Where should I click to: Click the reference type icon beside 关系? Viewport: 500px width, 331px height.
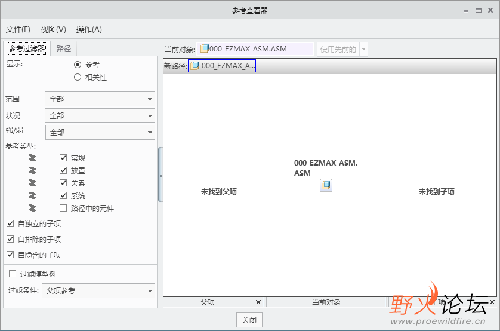[x=32, y=183]
